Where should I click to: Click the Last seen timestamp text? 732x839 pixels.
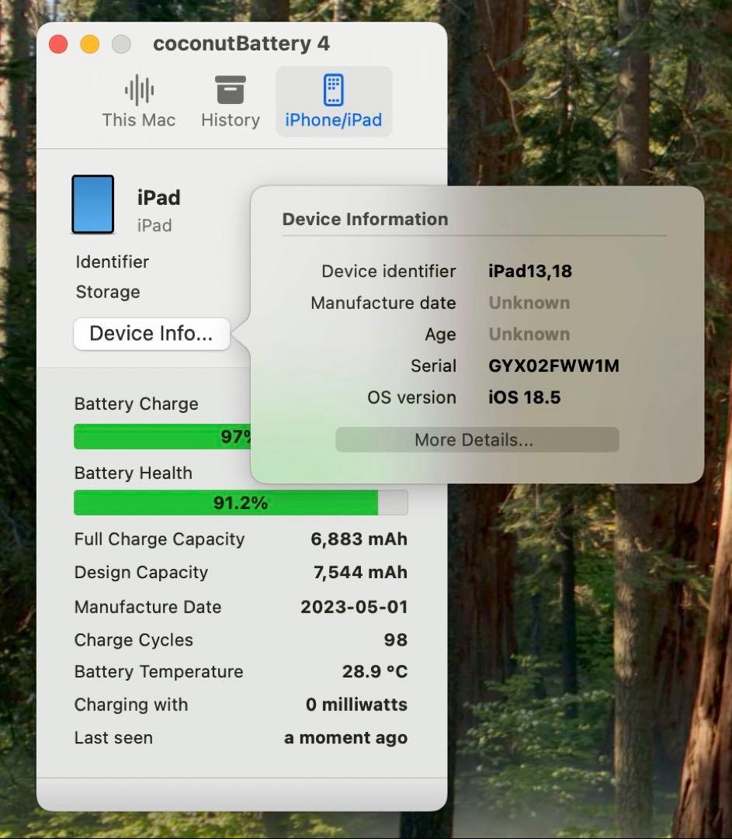345,737
